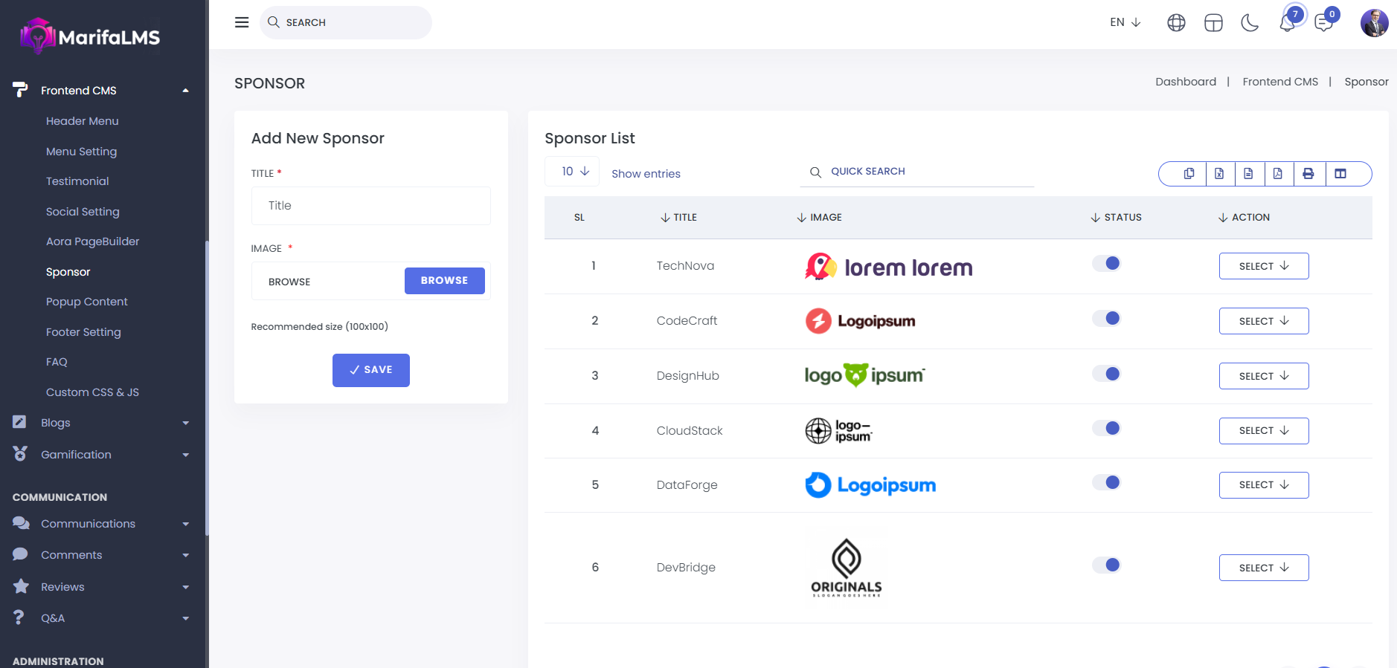The height and width of the screenshot is (668, 1397).
Task: Click the Title input field
Action: [370, 206]
